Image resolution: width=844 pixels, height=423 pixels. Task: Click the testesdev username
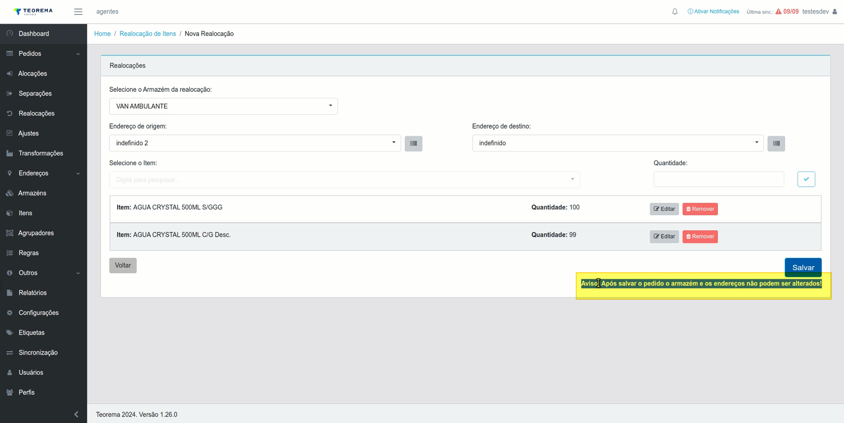[x=815, y=11]
